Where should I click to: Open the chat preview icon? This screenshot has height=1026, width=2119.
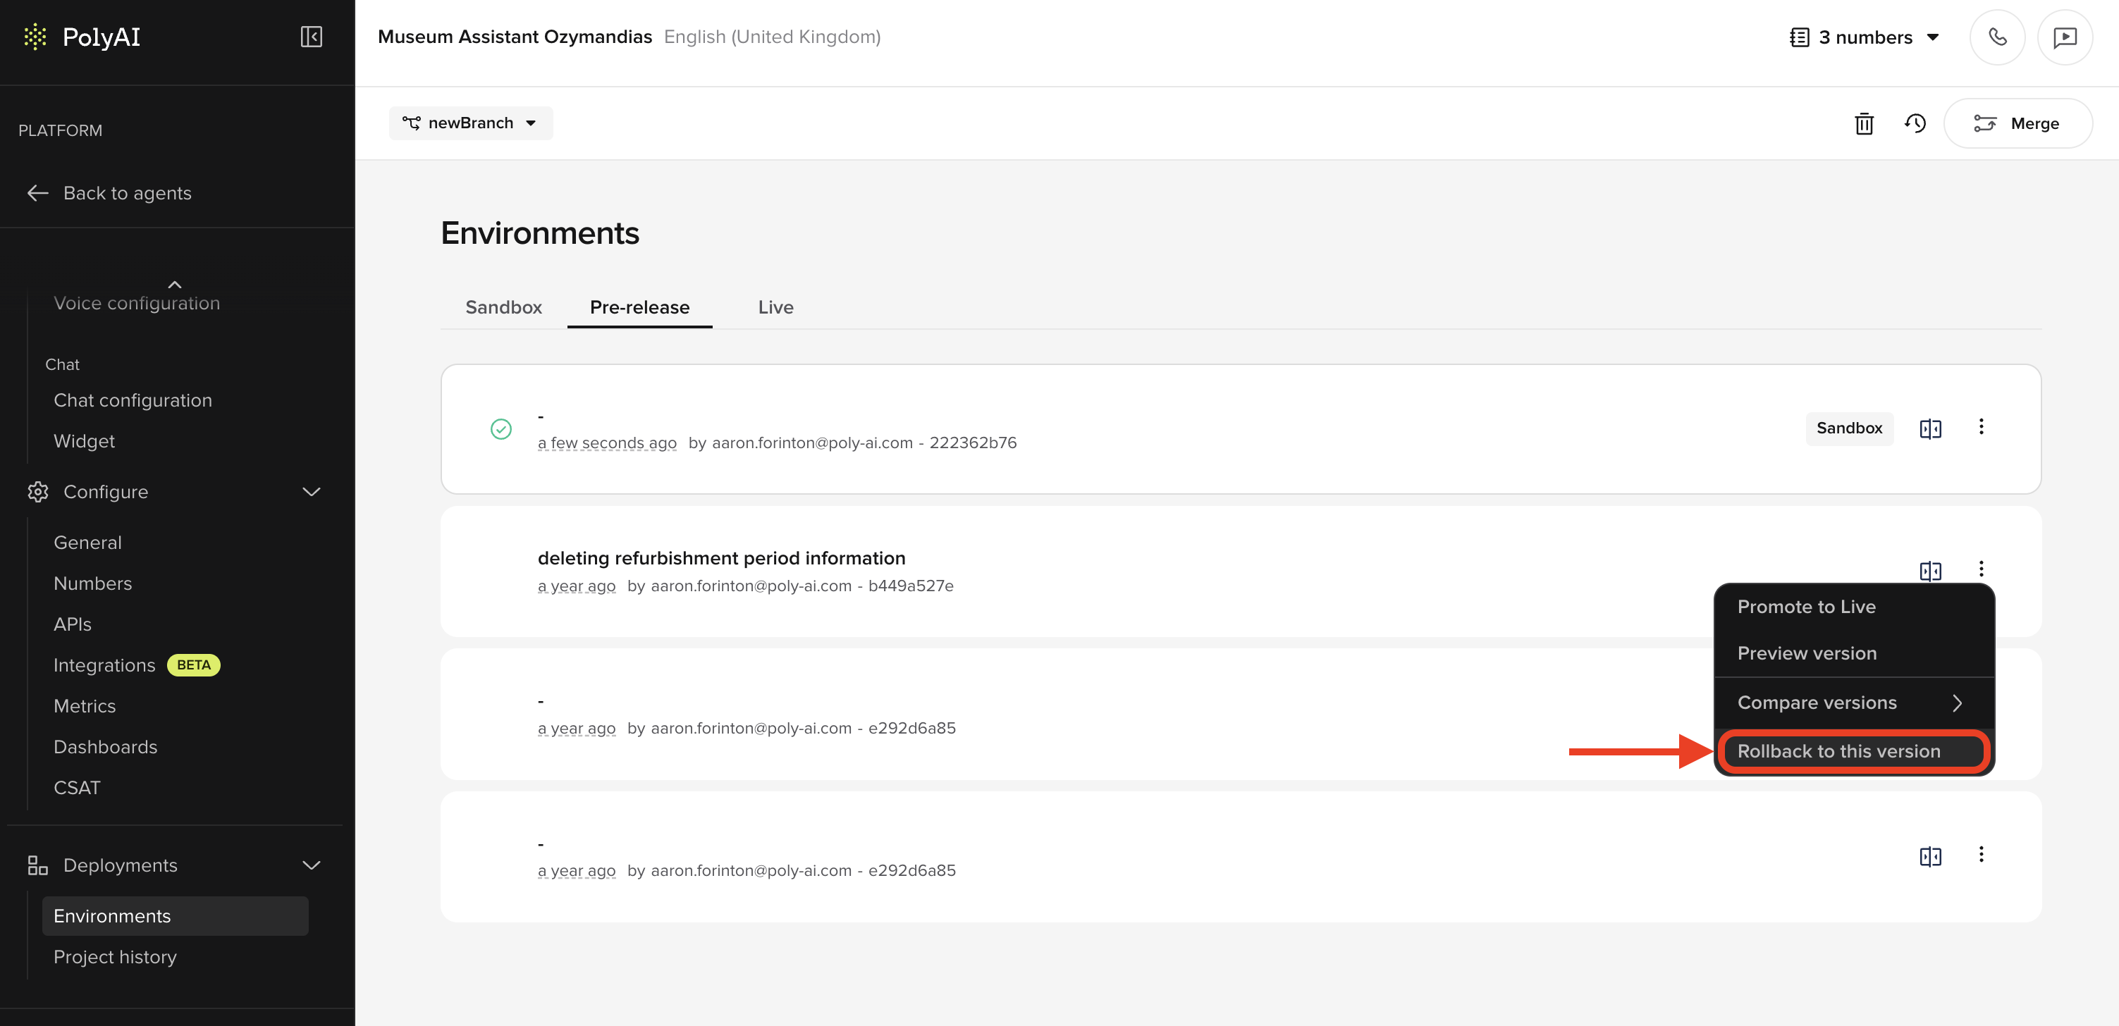click(x=2064, y=37)
